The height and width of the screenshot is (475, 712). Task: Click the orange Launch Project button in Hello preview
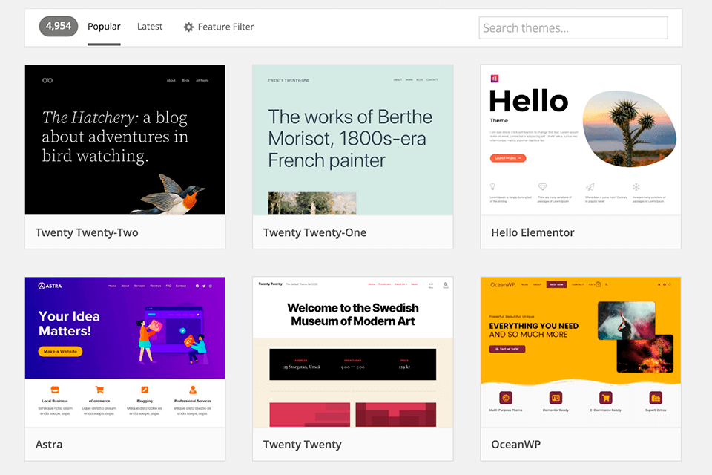tap(508, 158)
